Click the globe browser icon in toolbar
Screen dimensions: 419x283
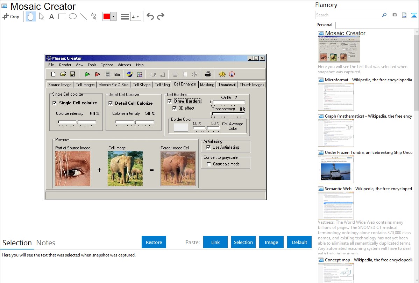(130, 74)
